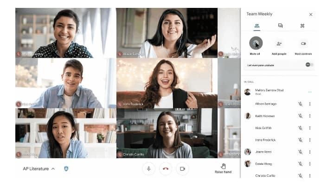Mute Joann Rossi's microphone

300,152
